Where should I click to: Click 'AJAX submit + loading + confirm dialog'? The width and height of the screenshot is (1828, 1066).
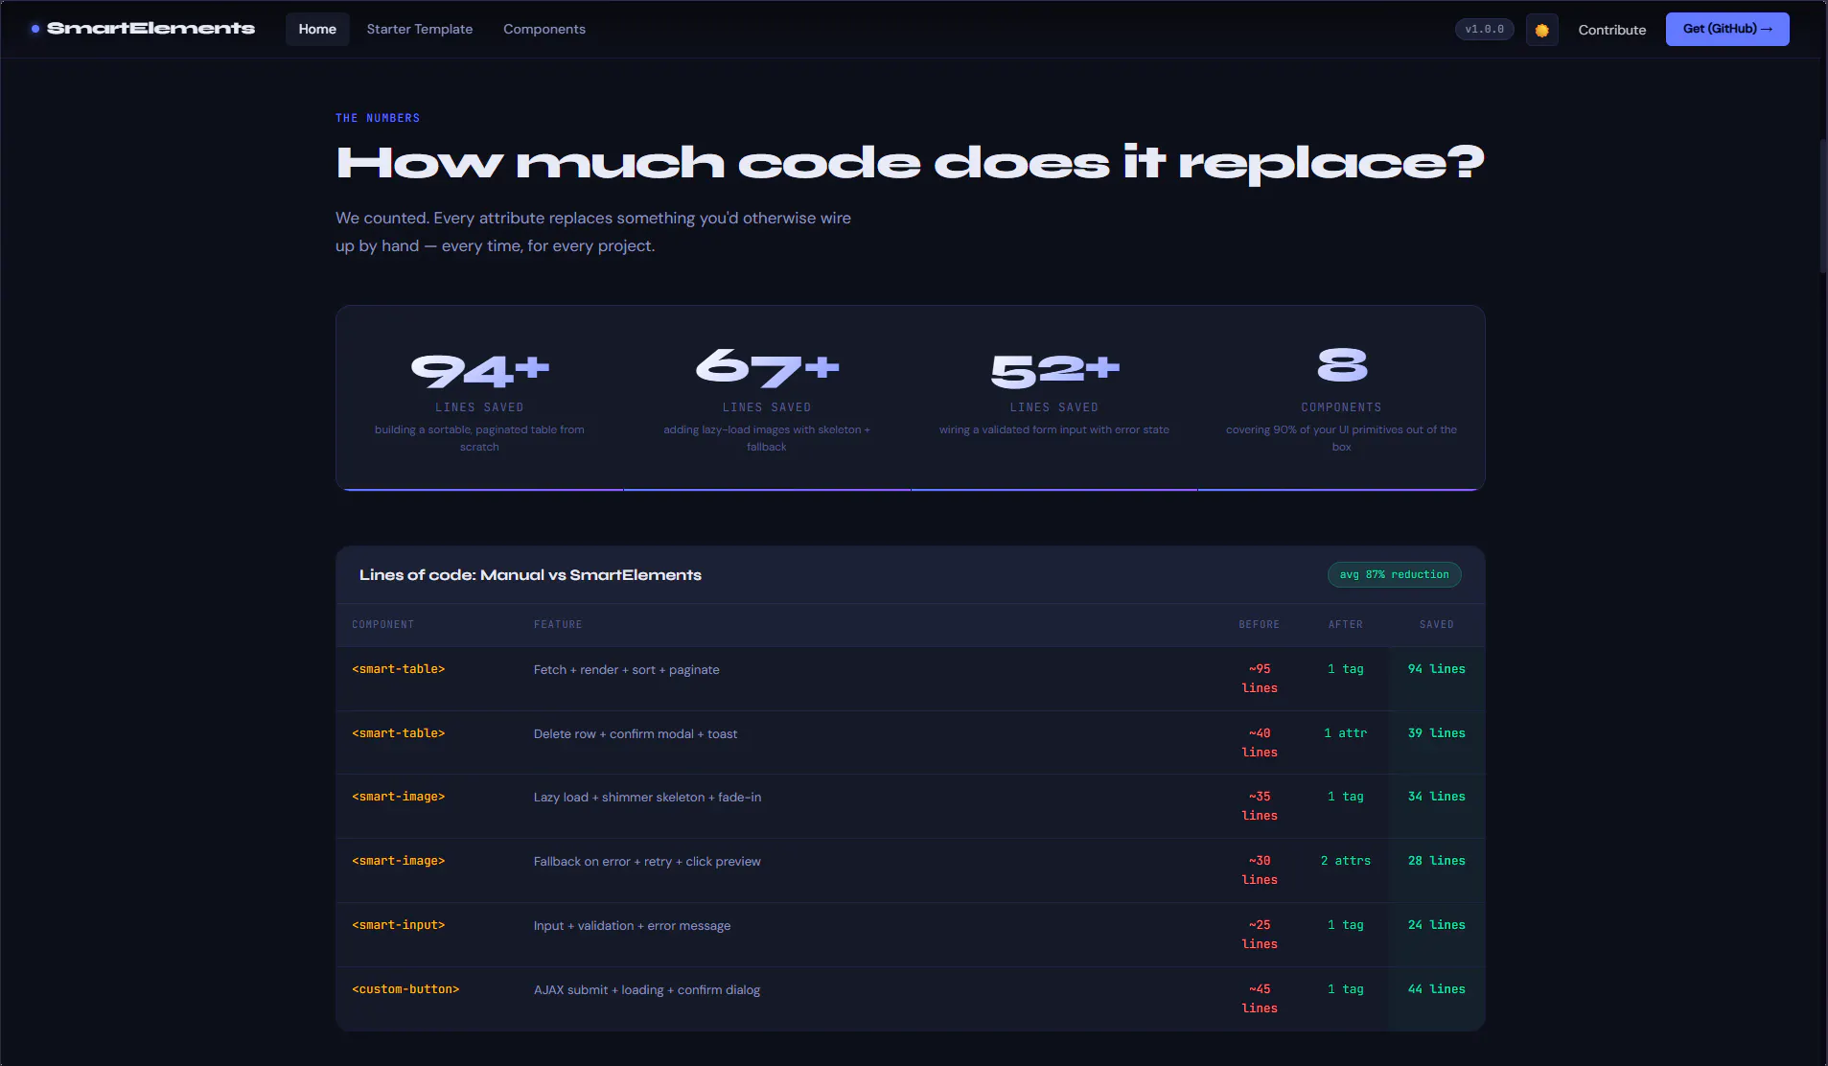click(x=647, y=989)
